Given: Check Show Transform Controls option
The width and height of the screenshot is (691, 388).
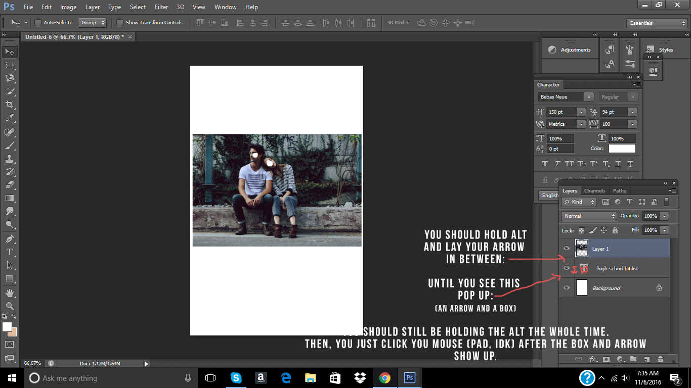Looking at the screenshot, I should pos(120,23).
